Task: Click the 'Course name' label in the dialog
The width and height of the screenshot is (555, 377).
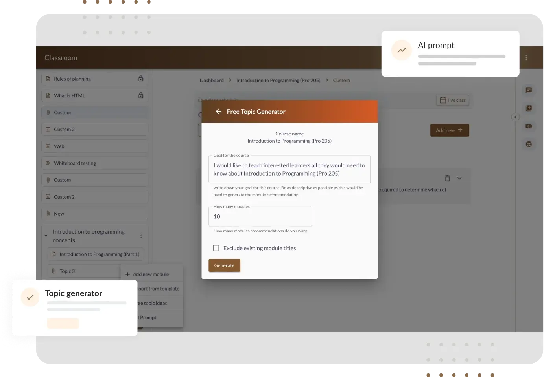Action: (289, 134)
